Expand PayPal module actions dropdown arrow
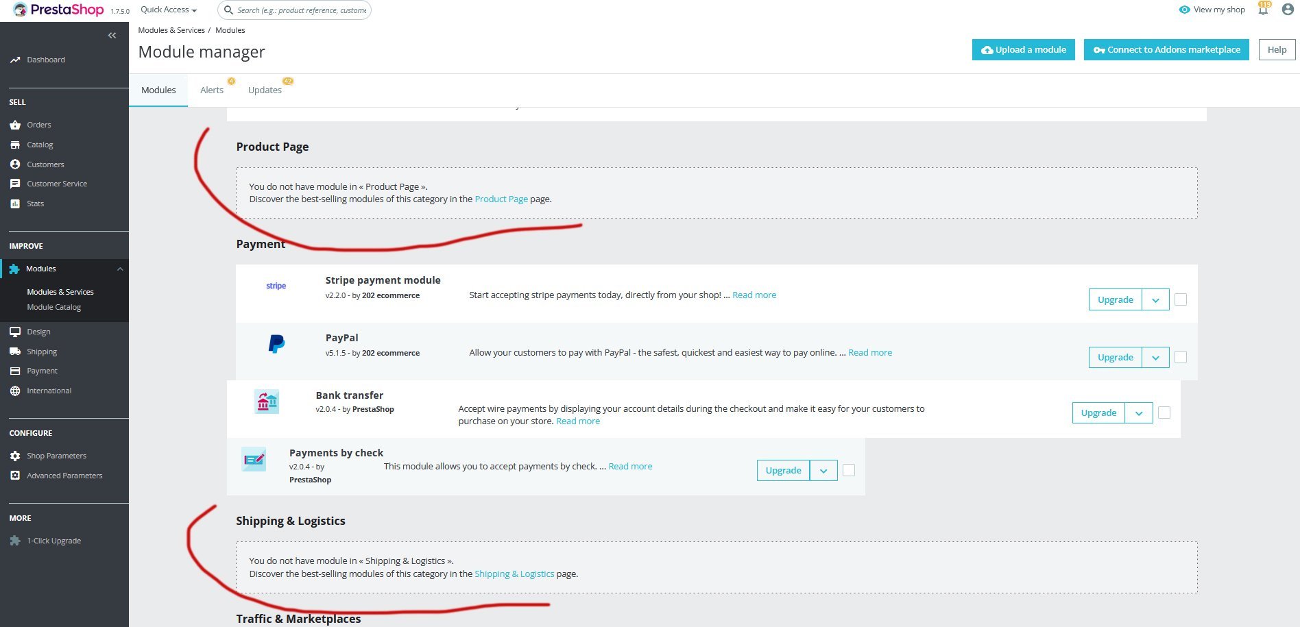 click(1155, 357)
